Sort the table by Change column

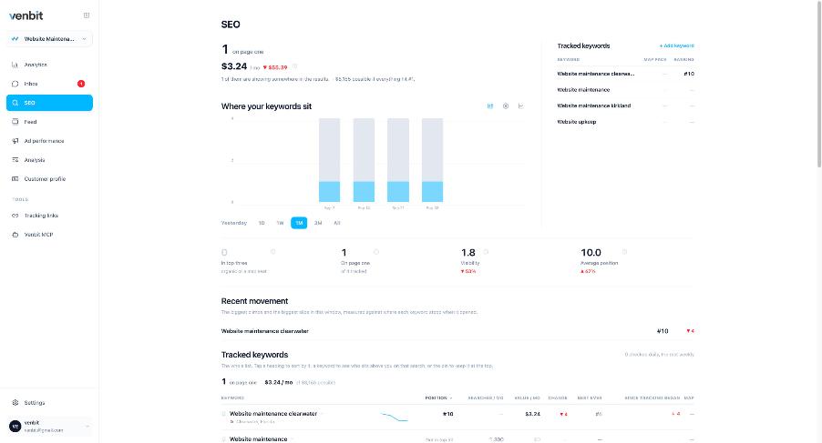click(558, 398)
